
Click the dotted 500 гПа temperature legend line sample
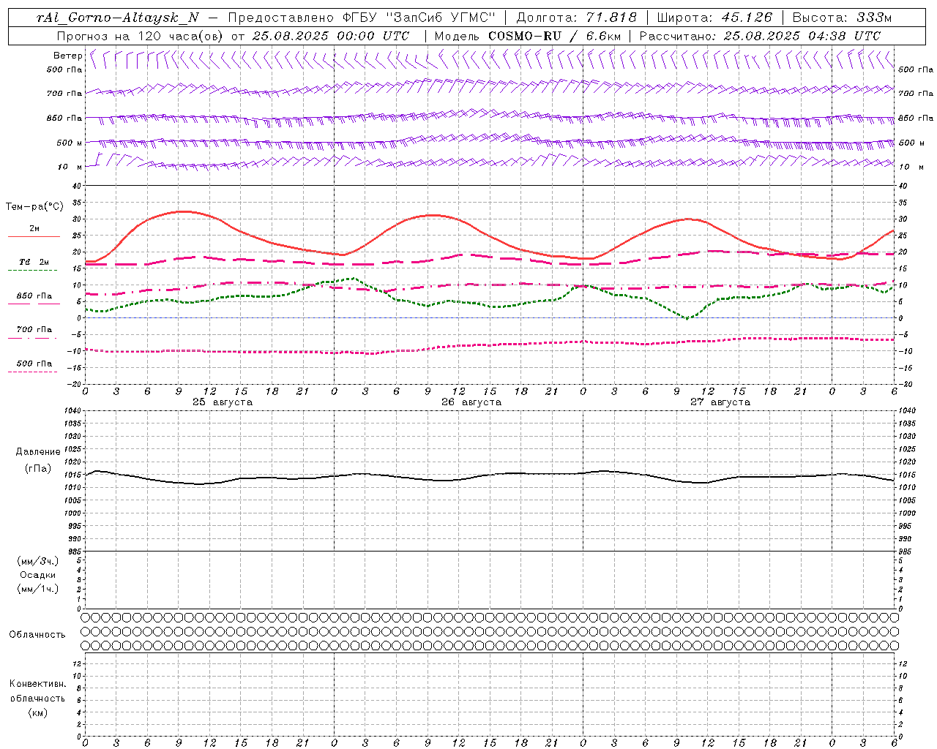point(32,372)
